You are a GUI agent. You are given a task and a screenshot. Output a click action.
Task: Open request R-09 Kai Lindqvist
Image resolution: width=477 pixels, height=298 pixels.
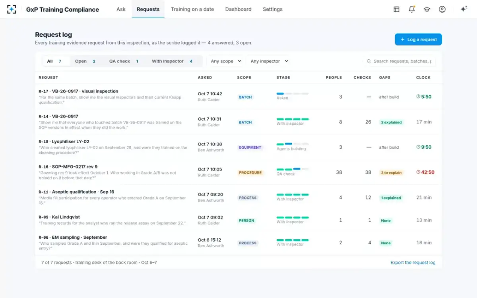(59, 217)
